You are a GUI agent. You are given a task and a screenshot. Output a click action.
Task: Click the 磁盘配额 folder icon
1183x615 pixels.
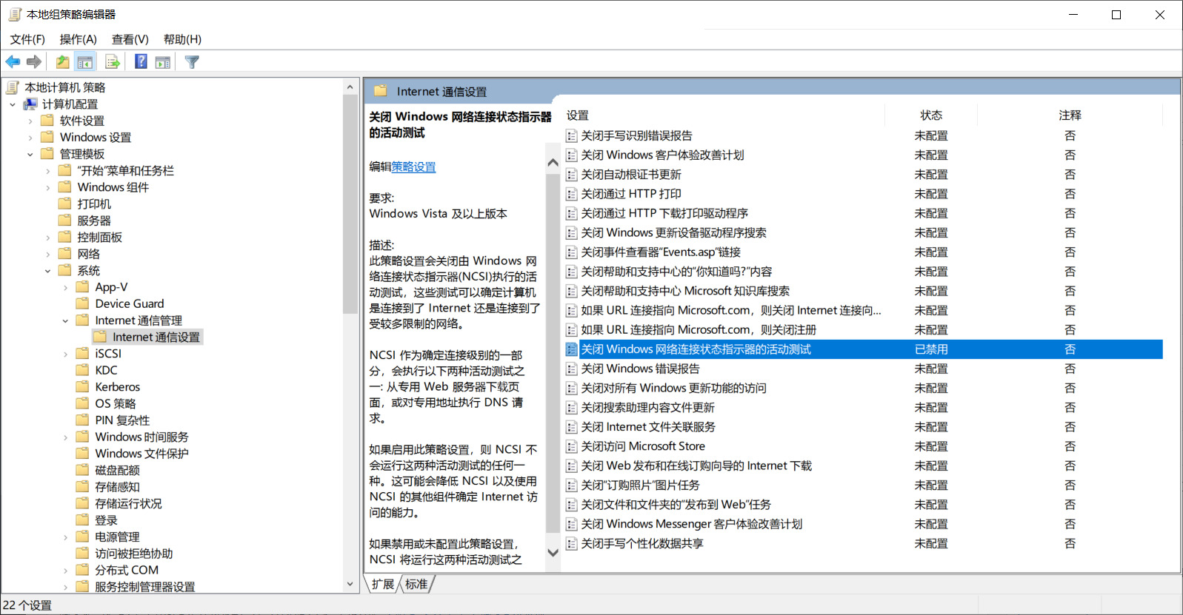tap(83, 470)
